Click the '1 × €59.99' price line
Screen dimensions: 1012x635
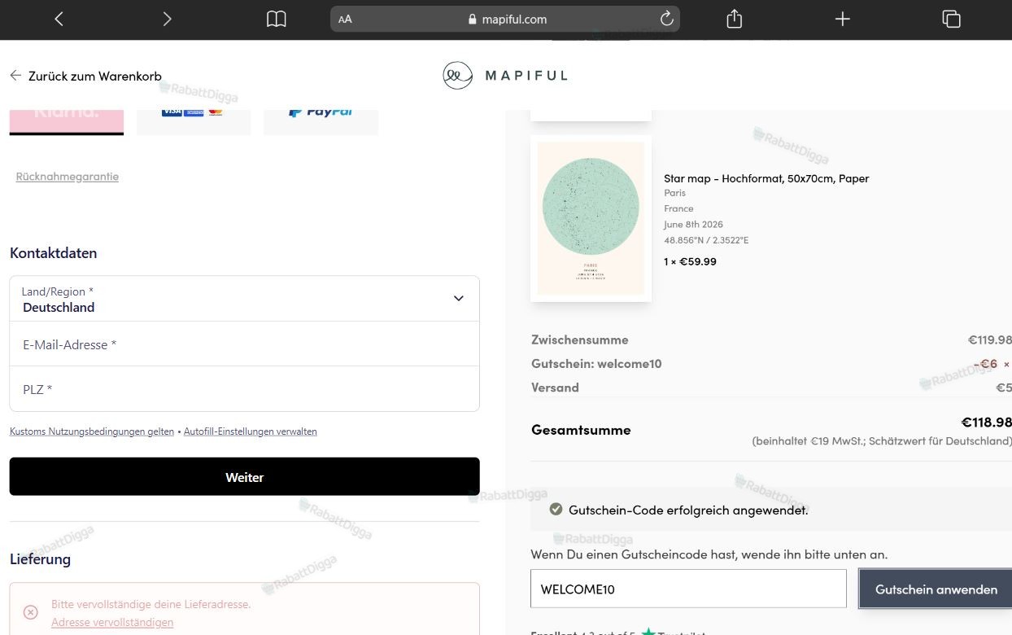coord(690,261)
